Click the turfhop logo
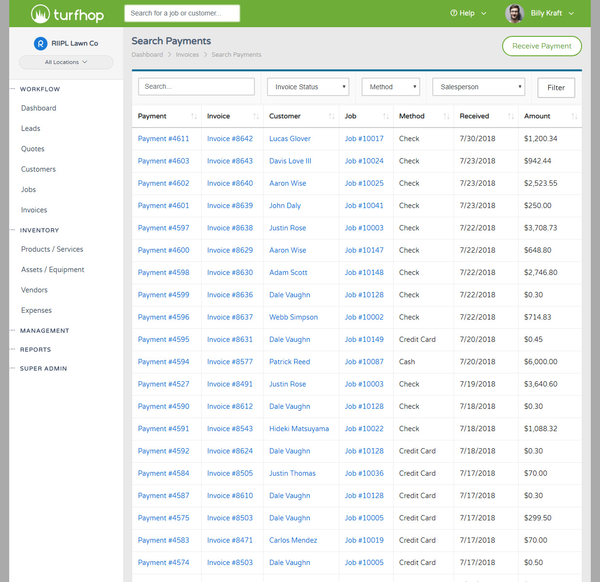This screenshot has width=600, height=582. [x=67, y=14]
